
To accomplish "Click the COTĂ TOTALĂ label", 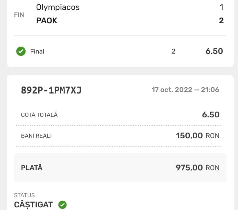I will [39, 115].
